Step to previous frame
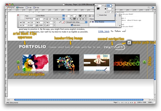Screen dimensions: 161x111 click(x=130, y=103)
